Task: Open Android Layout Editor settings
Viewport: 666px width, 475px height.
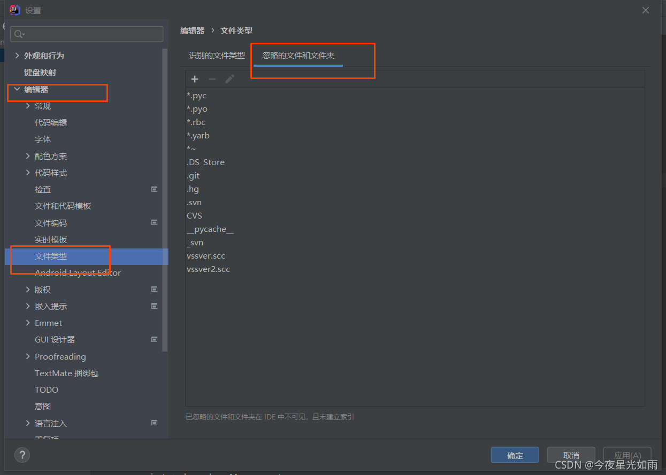Action: (x=78, y=272)
